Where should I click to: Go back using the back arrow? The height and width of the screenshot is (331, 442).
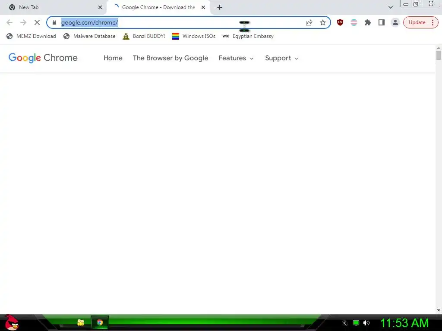tap(9, 22)
